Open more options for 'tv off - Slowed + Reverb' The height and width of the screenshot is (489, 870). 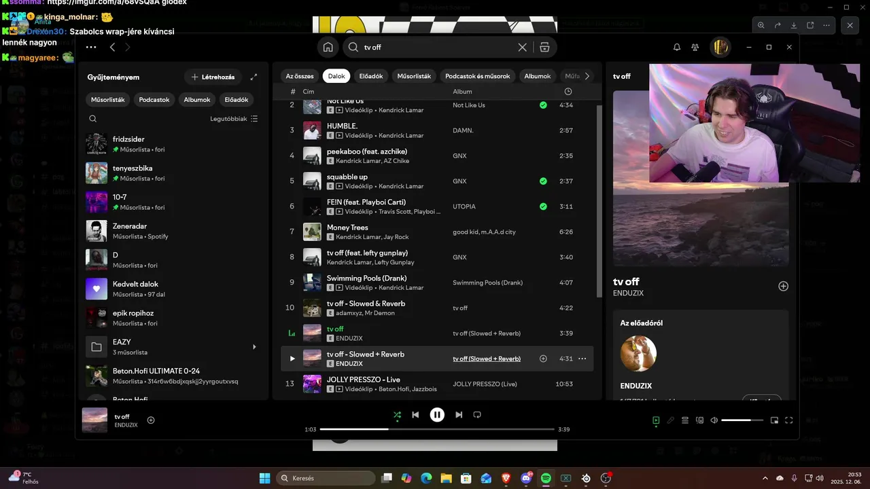(x=582, y=359)
